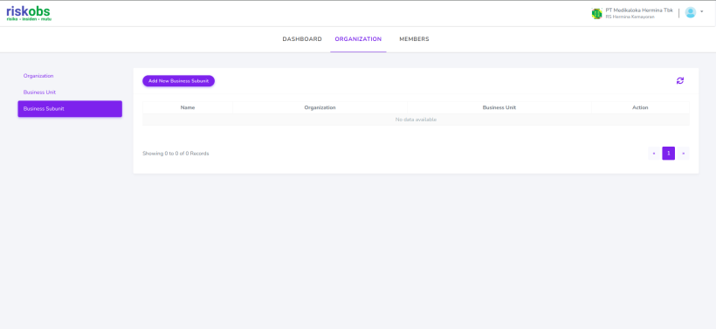The height and width of the screenshot is (329, 716).
Task: Go to the next page of results
Action: tap(683, 154)
